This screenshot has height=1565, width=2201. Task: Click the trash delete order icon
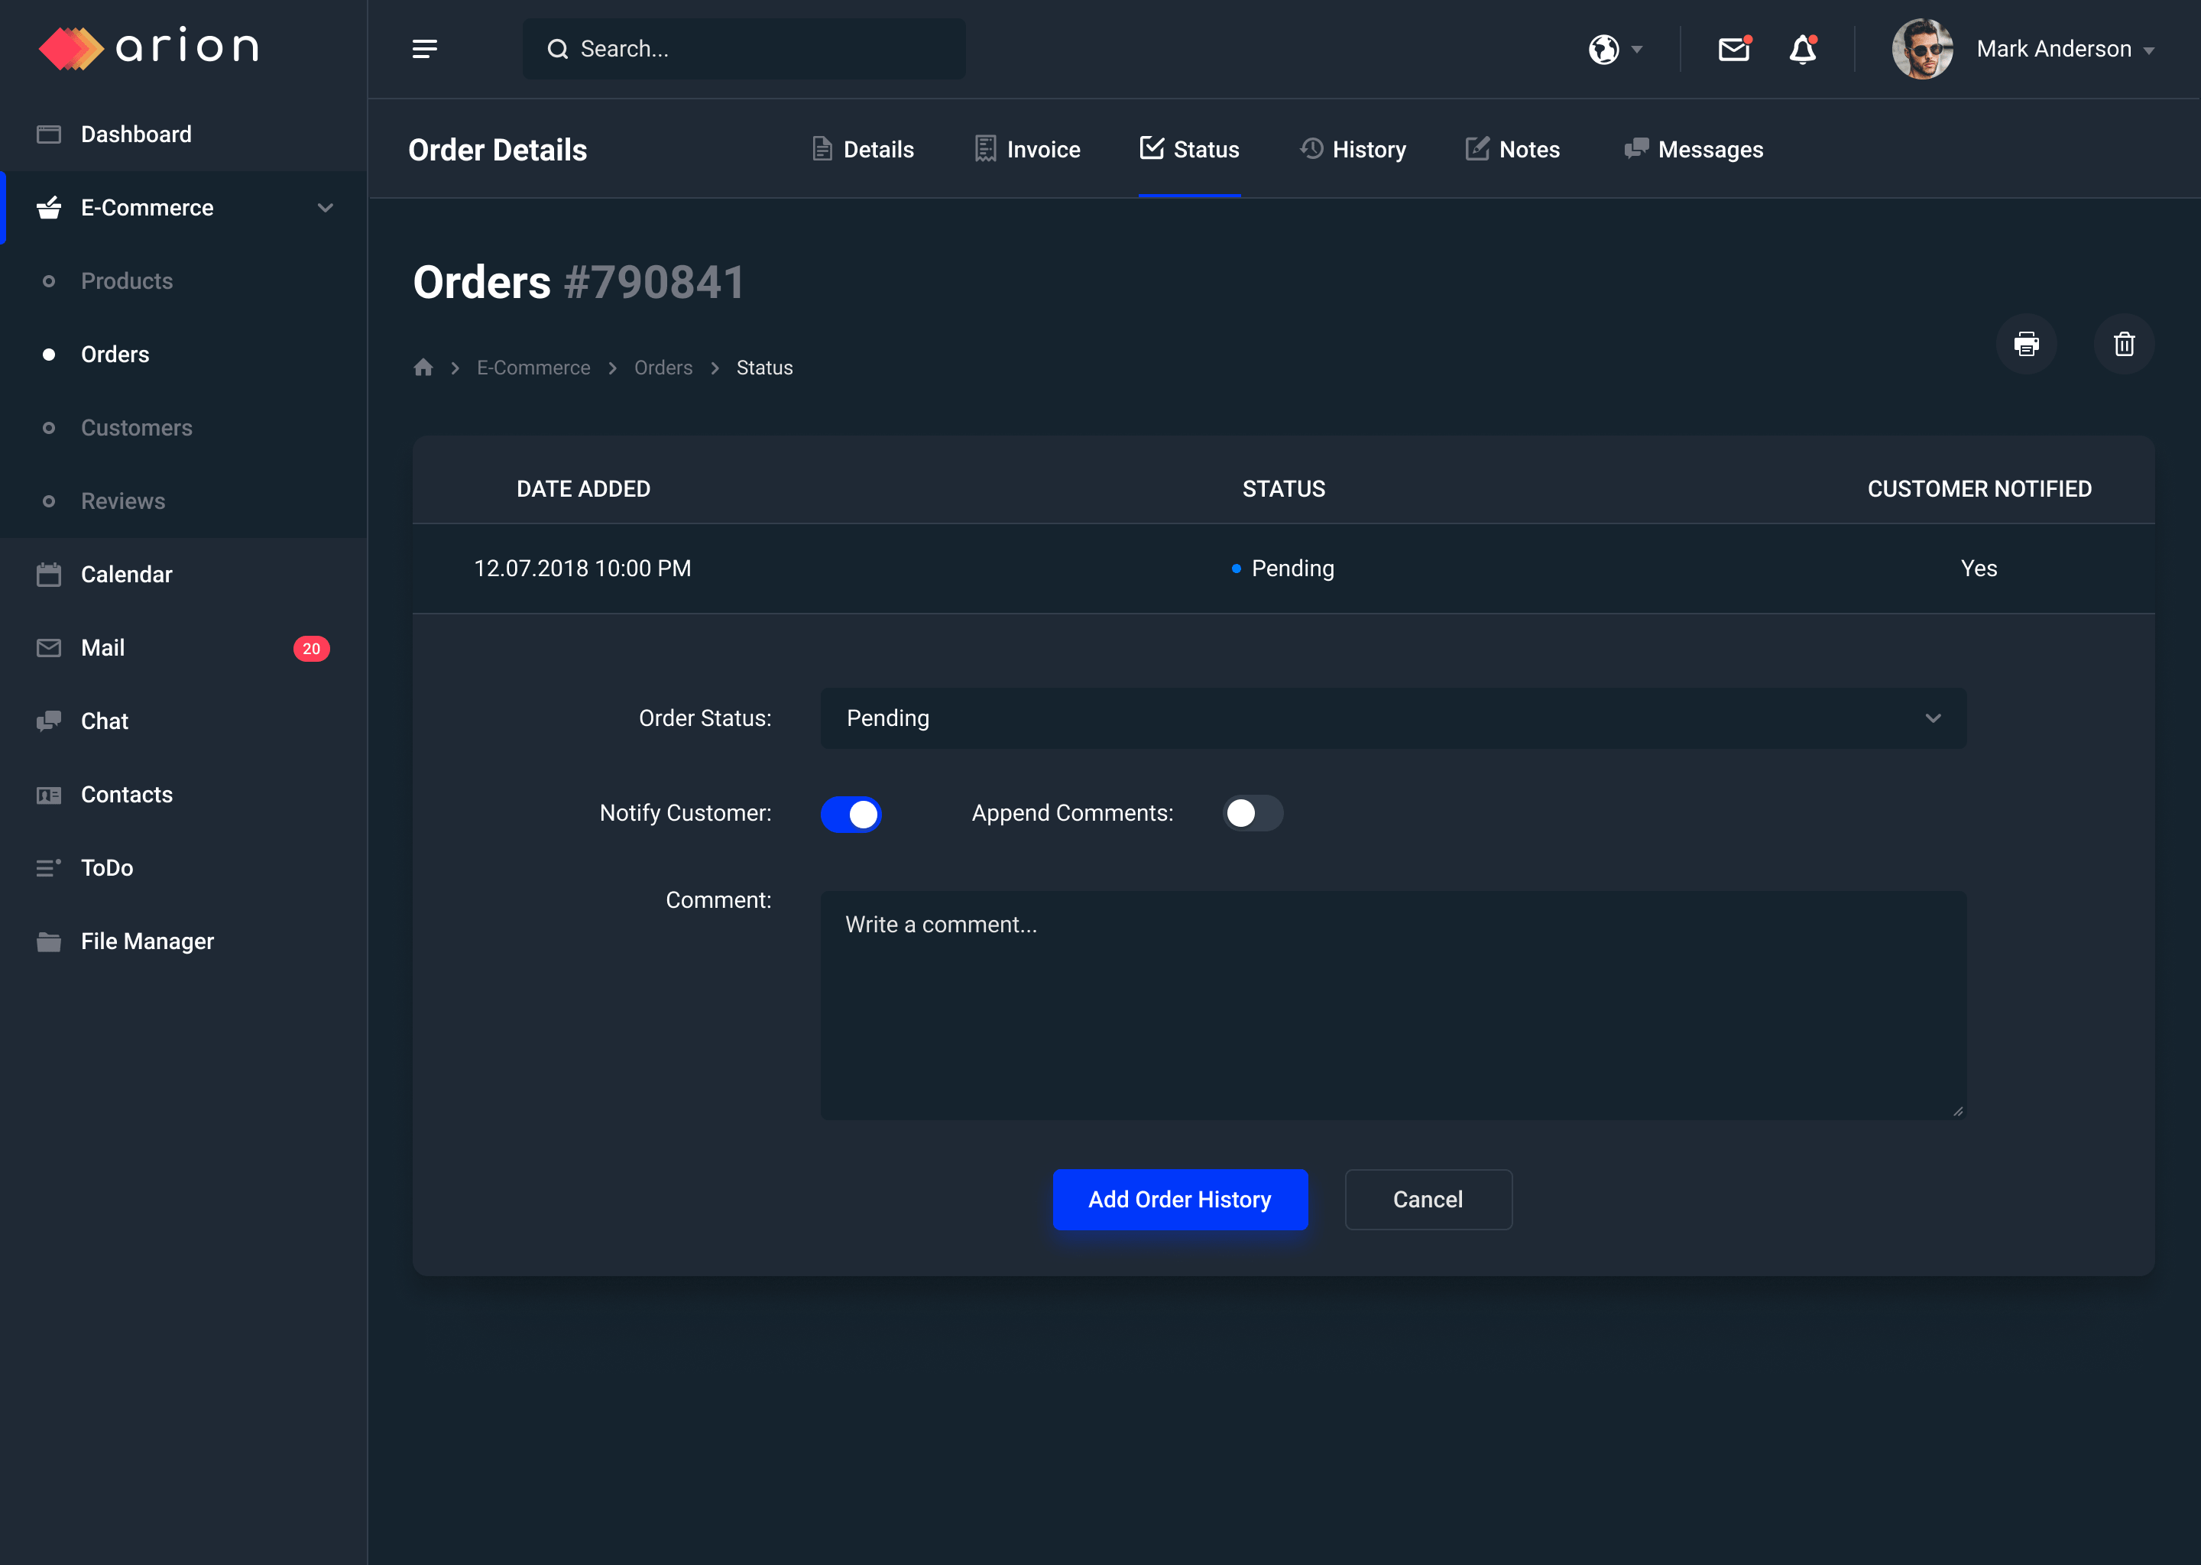tap(2124, 344)
